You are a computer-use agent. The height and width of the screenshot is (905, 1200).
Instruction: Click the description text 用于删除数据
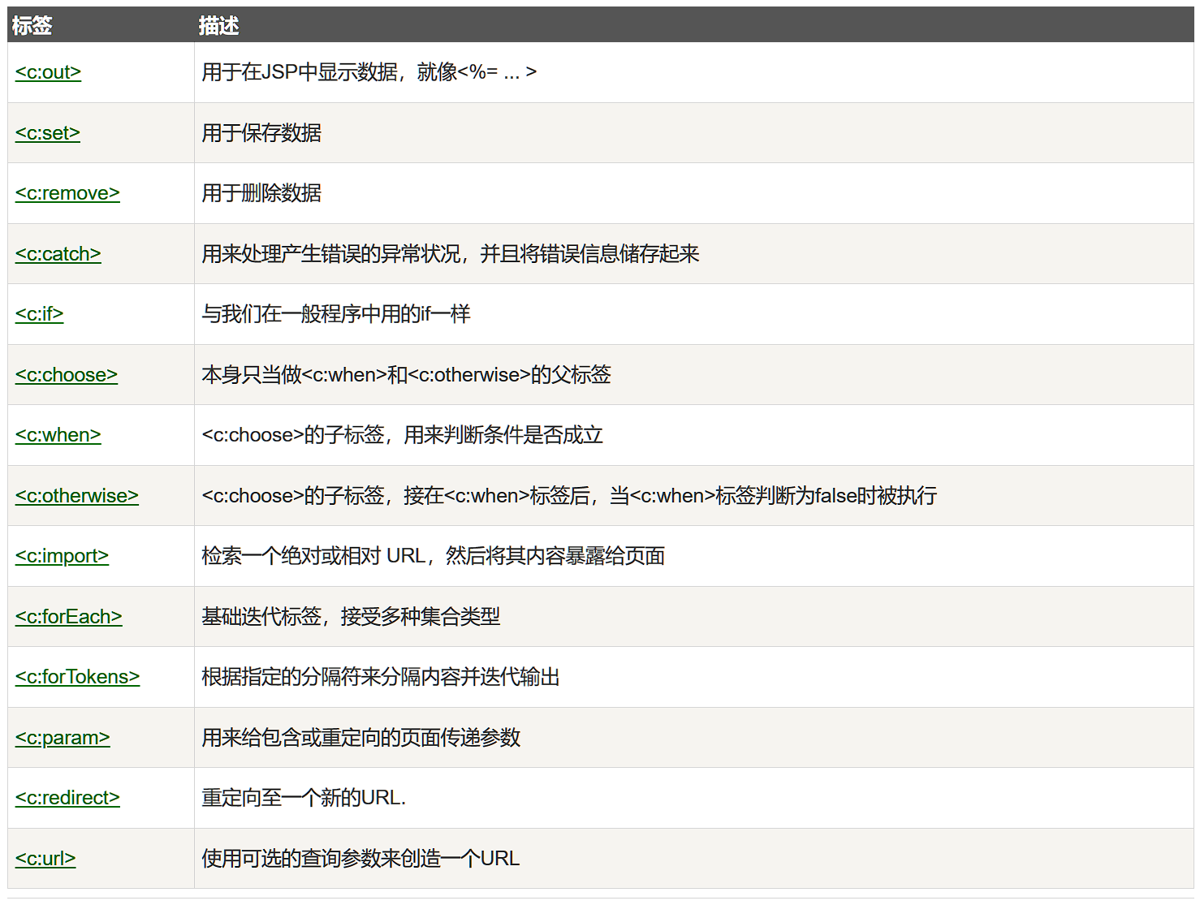coord(261,193)
